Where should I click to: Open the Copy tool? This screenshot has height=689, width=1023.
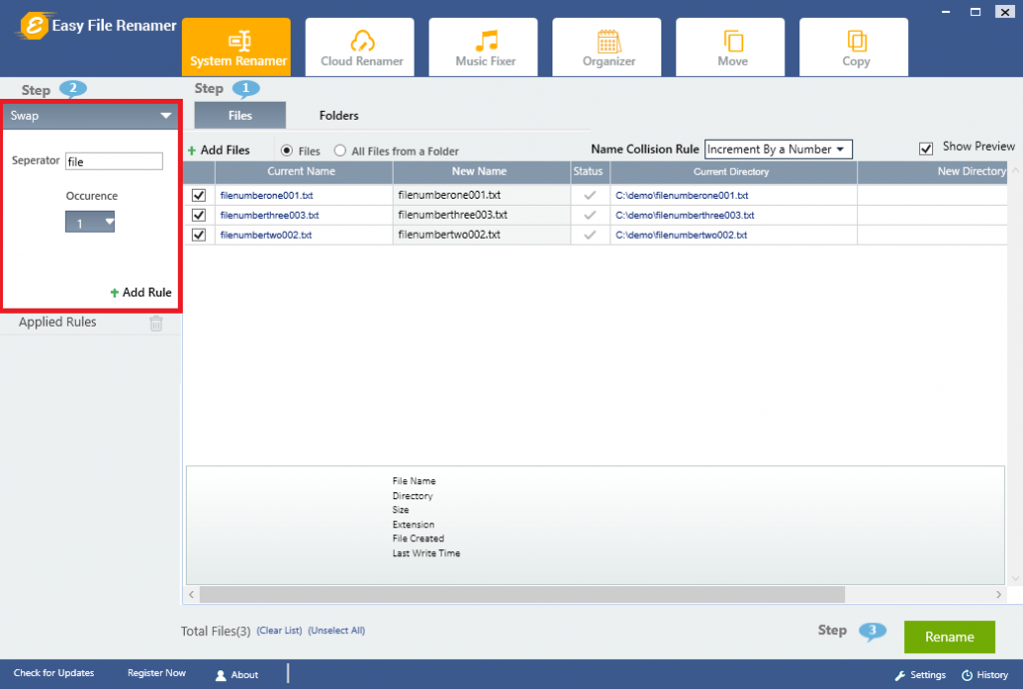pyautogui.click(x=854, y=46)
